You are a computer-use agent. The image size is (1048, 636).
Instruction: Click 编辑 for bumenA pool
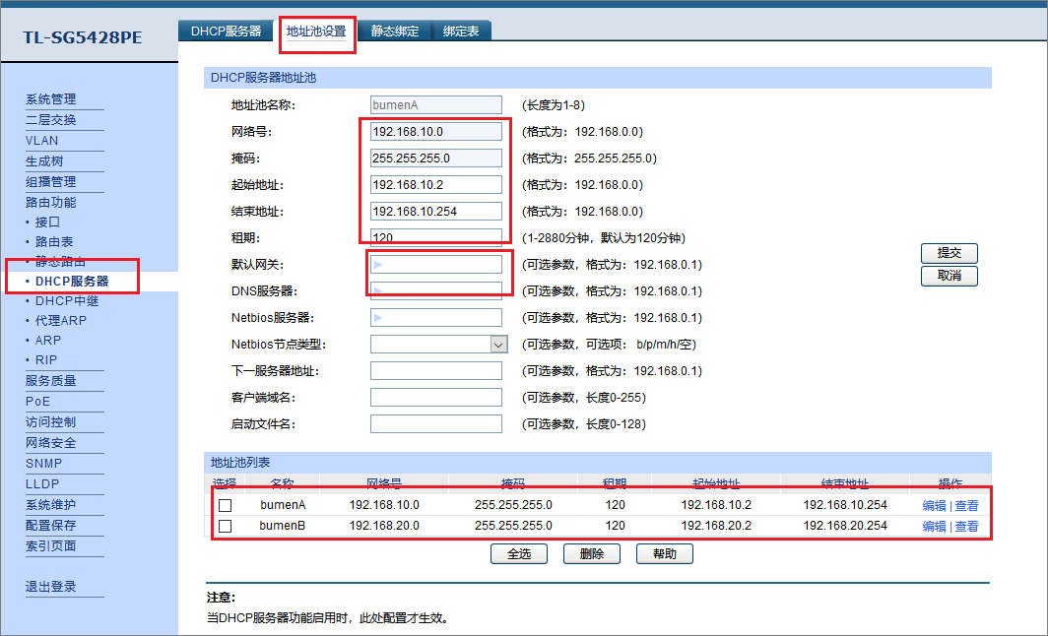934,506
